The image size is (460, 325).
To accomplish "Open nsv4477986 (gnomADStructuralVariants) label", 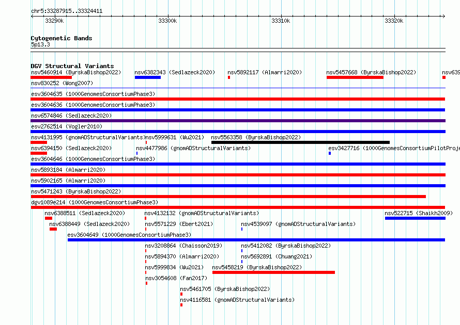I will pos(193,148).
